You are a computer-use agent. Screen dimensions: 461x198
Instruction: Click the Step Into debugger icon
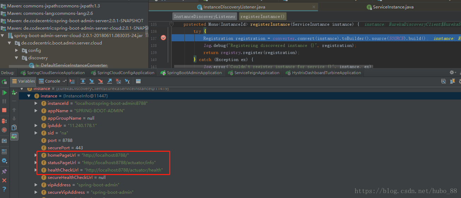pyautogui.click(x=92, y=81)
